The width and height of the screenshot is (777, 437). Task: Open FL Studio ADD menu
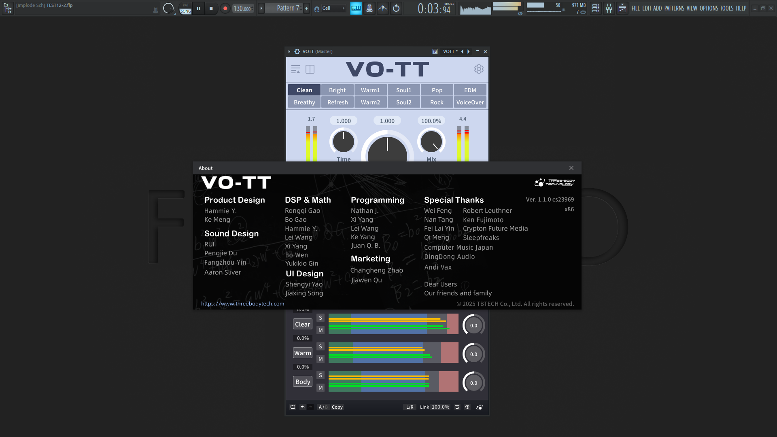pos(658,8)
